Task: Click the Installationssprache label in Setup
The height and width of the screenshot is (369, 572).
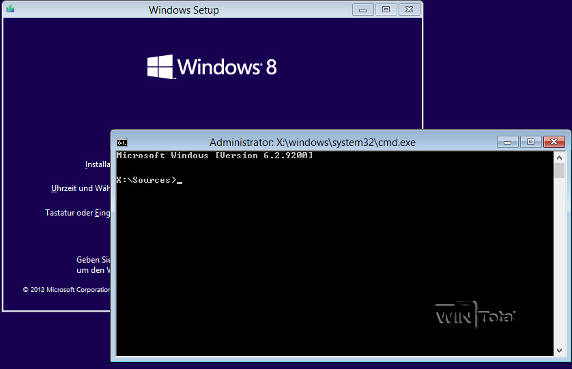Action: point(98,164)
